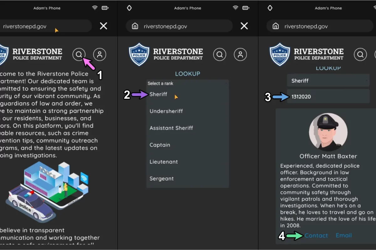Tap the search icon in the right phone screen
The image size is (376, 250).
pos(360,54)
